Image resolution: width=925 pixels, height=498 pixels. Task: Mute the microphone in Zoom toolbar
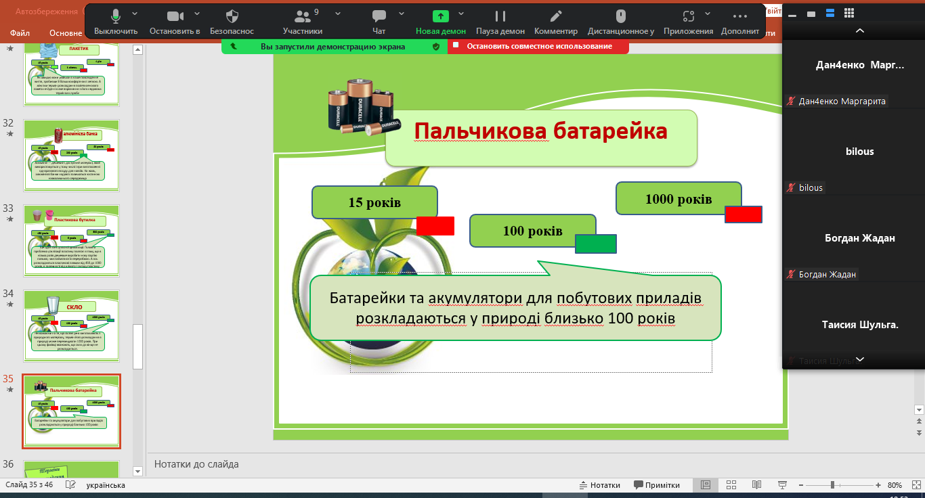pos(116,16)
